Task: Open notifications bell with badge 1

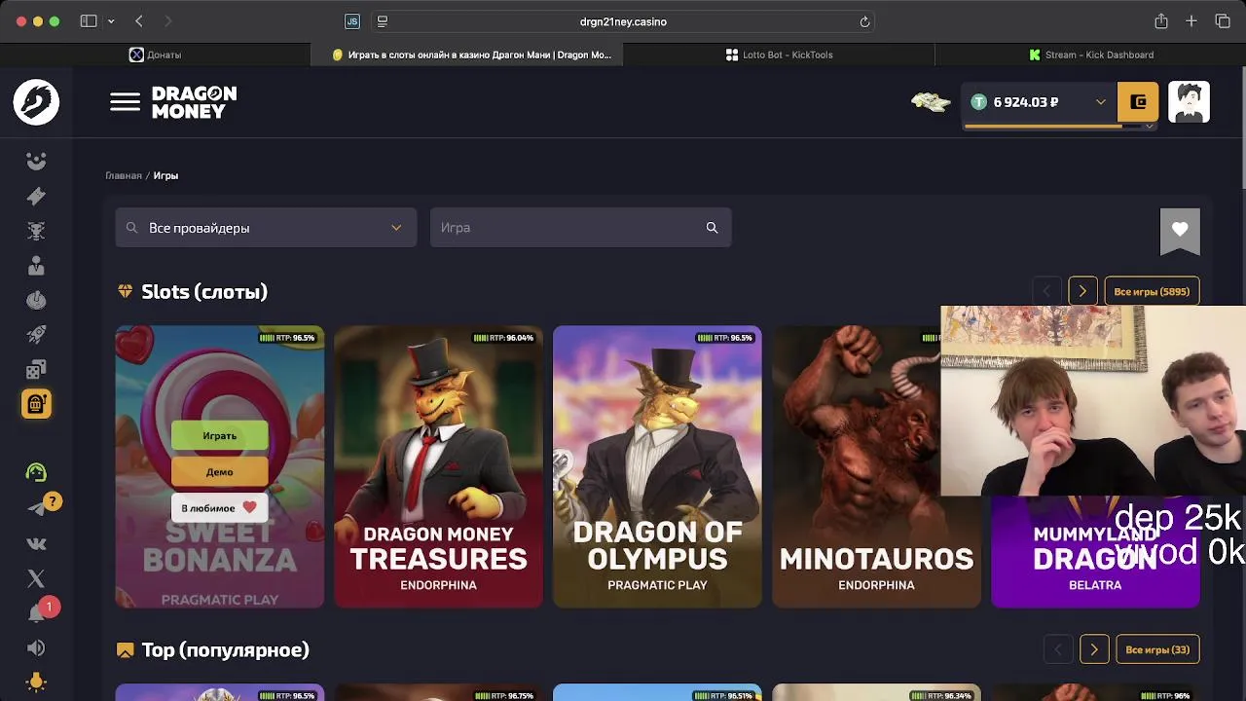Action: pyautogui.click(x=38, y=612)
